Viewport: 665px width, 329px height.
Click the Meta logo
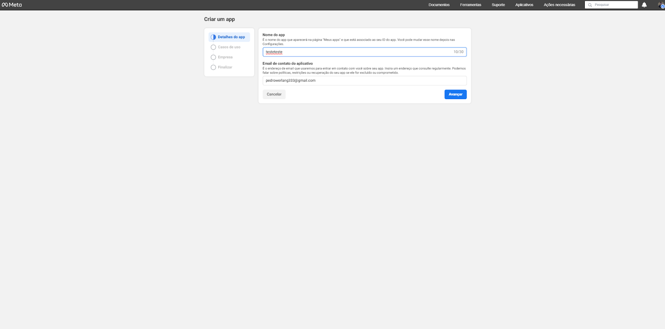[x=12, y=5]
